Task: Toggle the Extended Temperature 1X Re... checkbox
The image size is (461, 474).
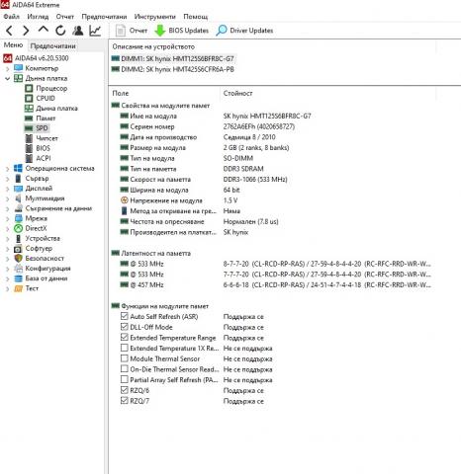Action: pos(124,348)
